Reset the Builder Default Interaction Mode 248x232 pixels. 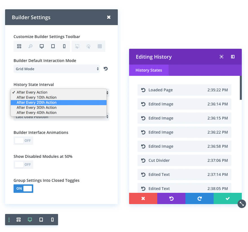click(x=106, y=69)
